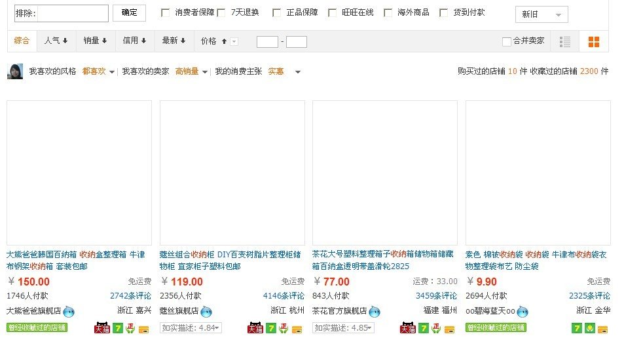Click Tmall badge under 大熊爸爸 product
The image size is (643, 349).
click(102, 328)
